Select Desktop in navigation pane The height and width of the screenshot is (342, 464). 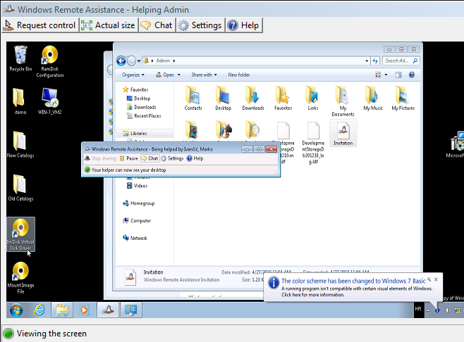(x=138, y=99)
